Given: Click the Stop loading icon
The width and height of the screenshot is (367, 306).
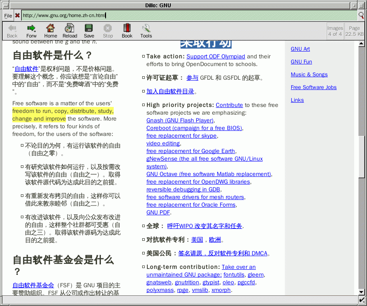Looking at the screenshot, I should pyautogui.click(x=108, y=28).
